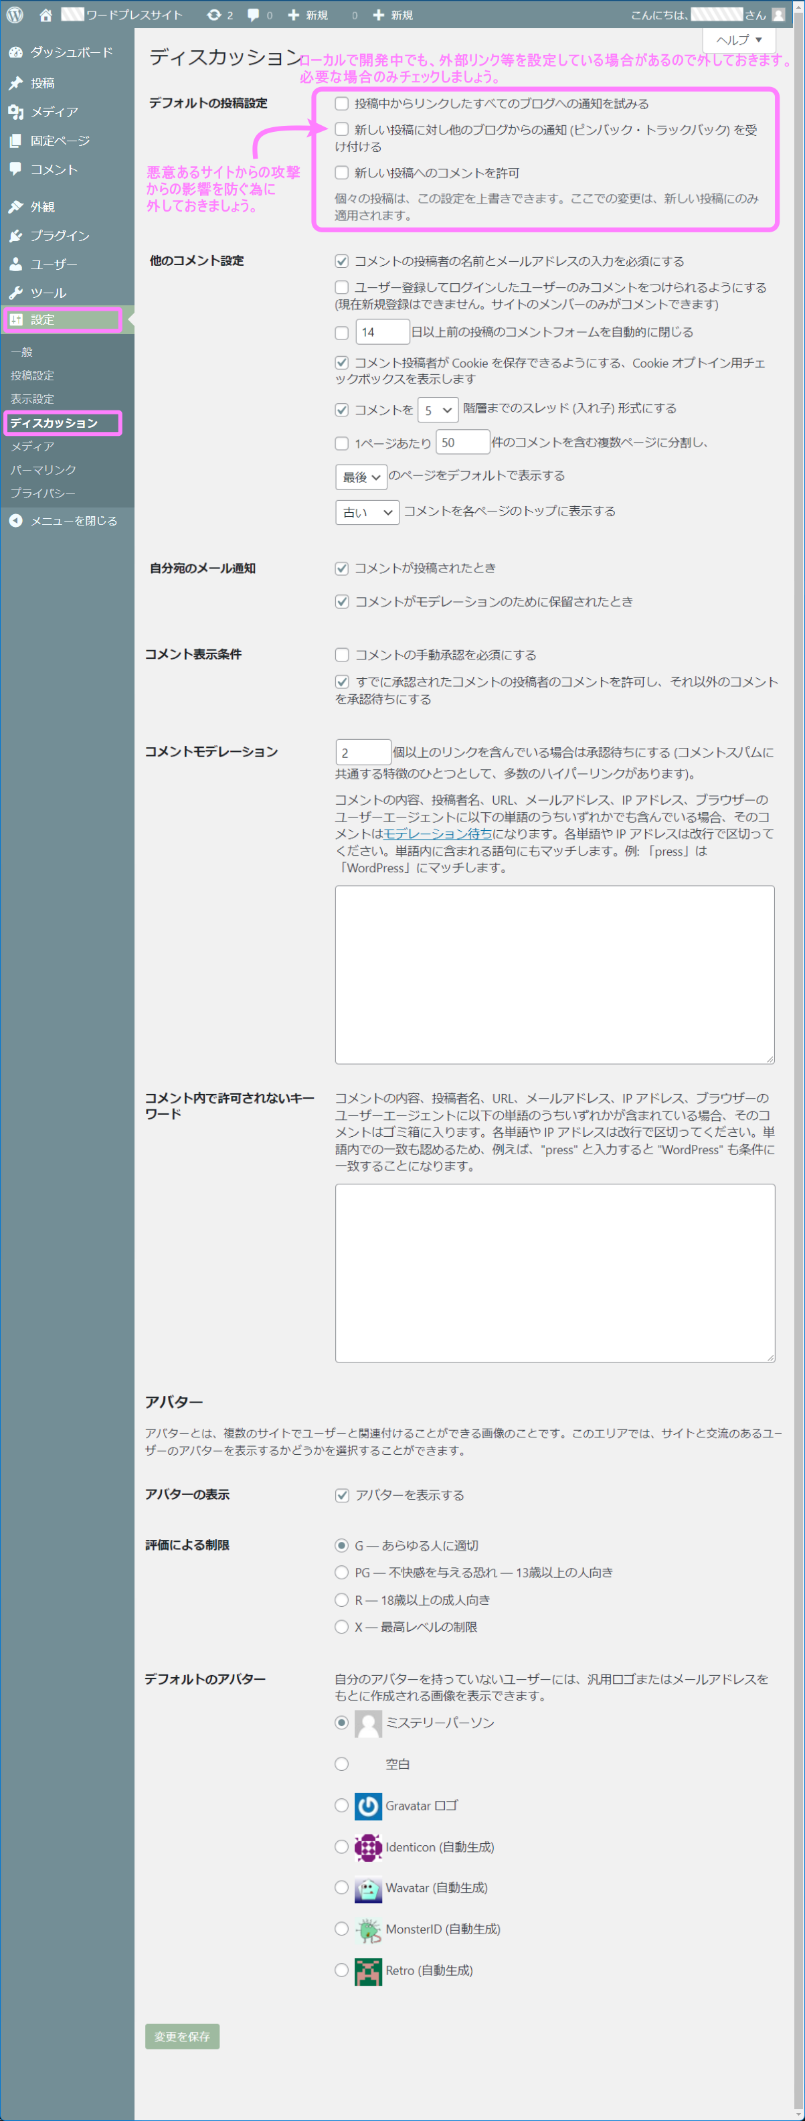Check 投稿中からリンクしたすべてのブログへの通知 option
The image size is (805, 2121).
[341, 103]
